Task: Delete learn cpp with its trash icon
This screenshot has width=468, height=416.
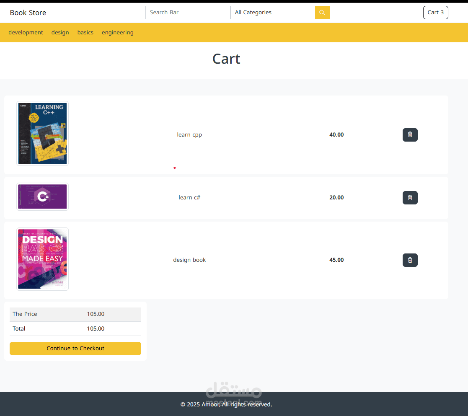Action: tap(410, 135)
